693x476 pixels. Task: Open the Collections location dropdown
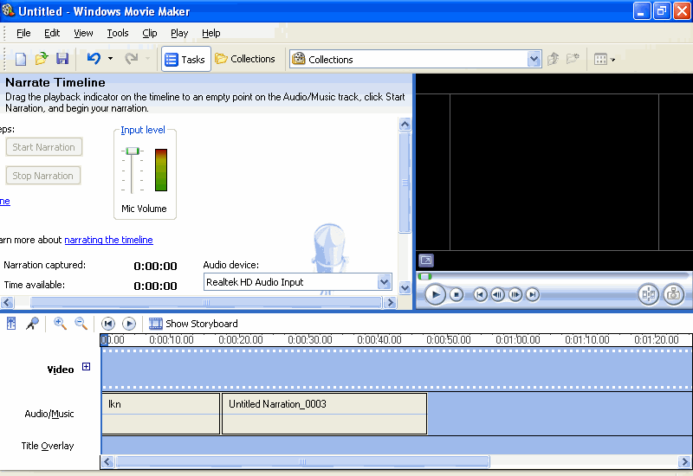coord(534,60)
